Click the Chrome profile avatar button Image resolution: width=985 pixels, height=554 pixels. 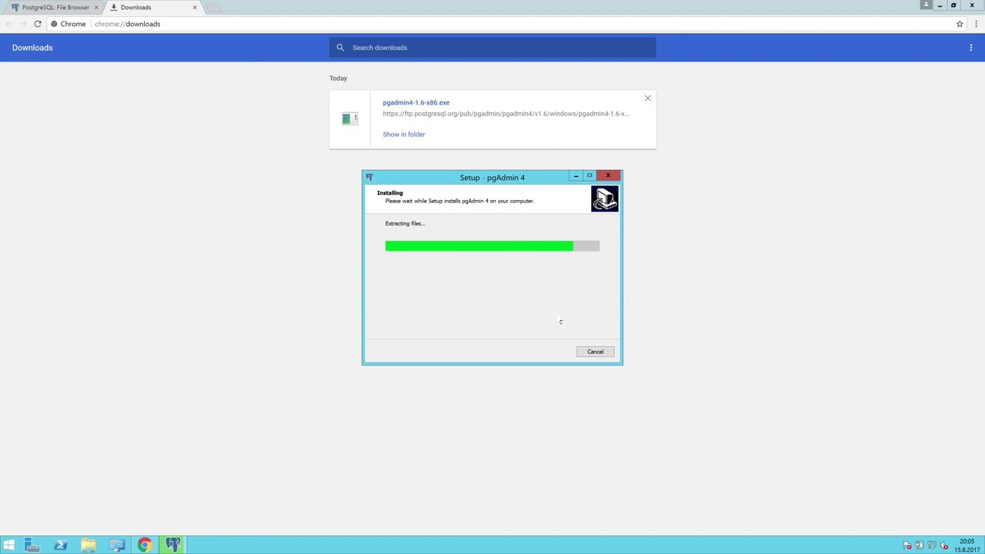point(926,5)
